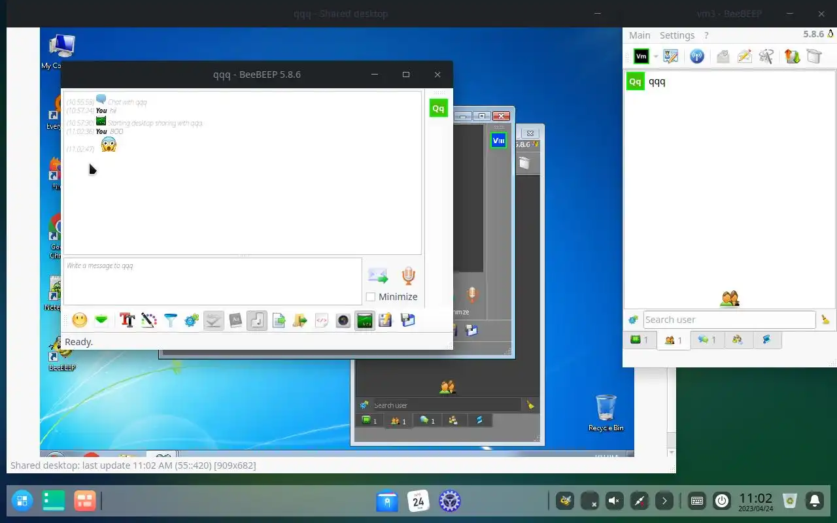This screenshot has width=837, height=523.
Task: Click the code snippet icon in chat toolbar
Action: (322, 320)
